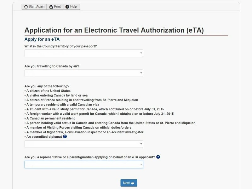Click the 'Country/Territory of your passport' label
Screen dimensions: 252x189
click(x=60, y=46)
